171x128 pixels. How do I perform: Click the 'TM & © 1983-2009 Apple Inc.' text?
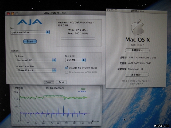tap(137, 81)
